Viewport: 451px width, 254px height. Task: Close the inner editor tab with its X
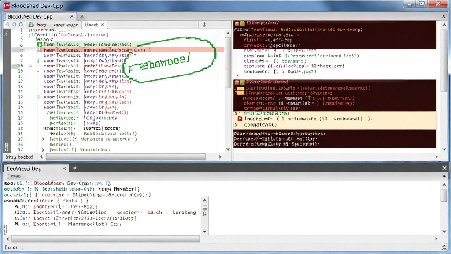(x=102, y=25)
